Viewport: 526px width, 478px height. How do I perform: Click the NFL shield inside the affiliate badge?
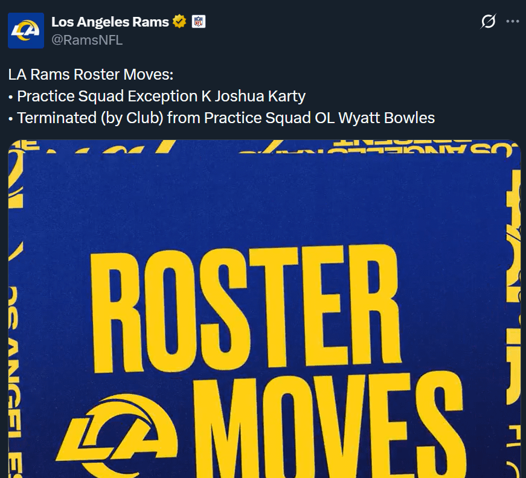point(197,21)
